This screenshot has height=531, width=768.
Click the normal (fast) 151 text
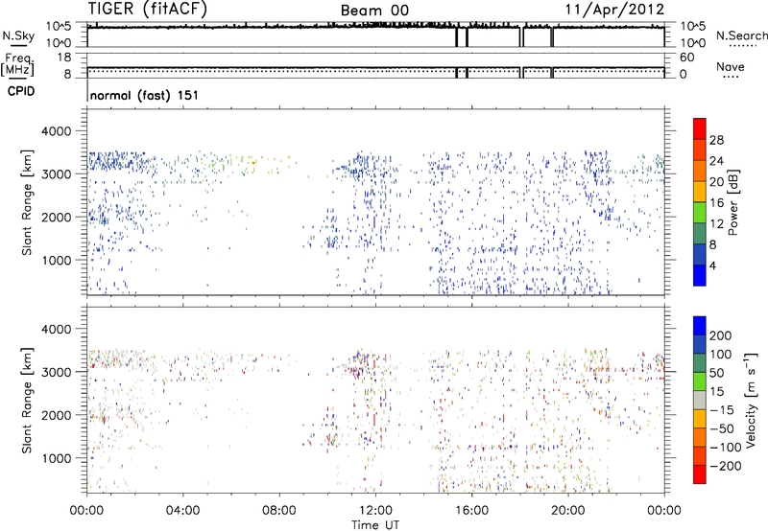point(145,95)
